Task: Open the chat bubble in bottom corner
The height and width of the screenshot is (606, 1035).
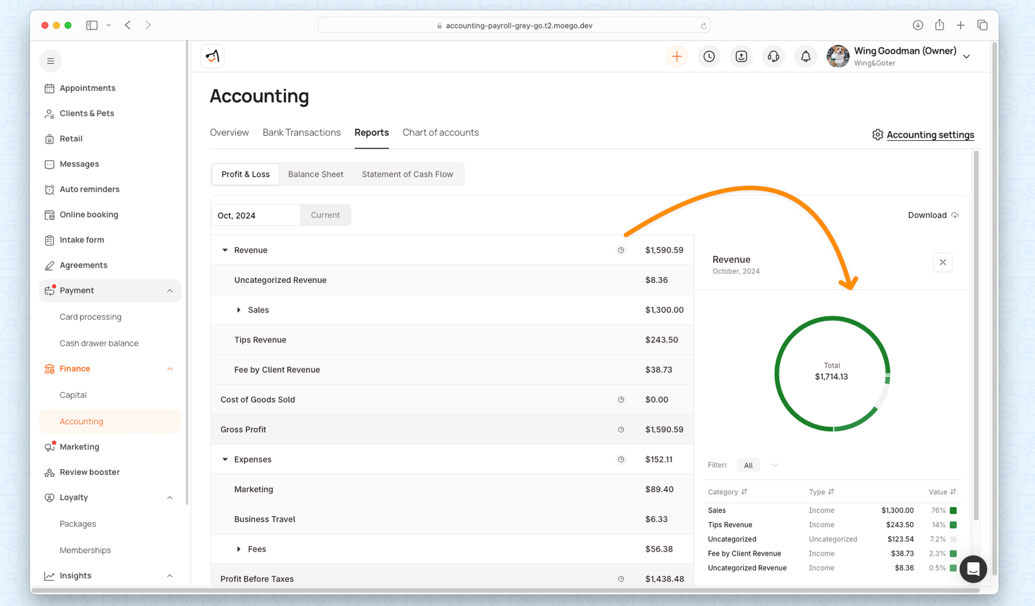Action: click(x=973, y=569)
